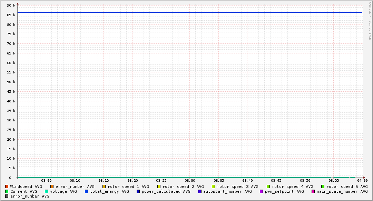
Task: Click the rotor speed 5 AVG swatch
Action: pos(323,187)
